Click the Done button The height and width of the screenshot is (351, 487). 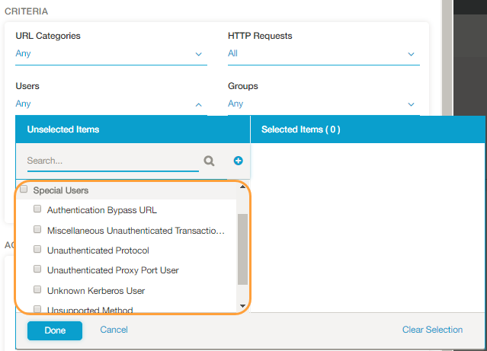pos(55,330)
